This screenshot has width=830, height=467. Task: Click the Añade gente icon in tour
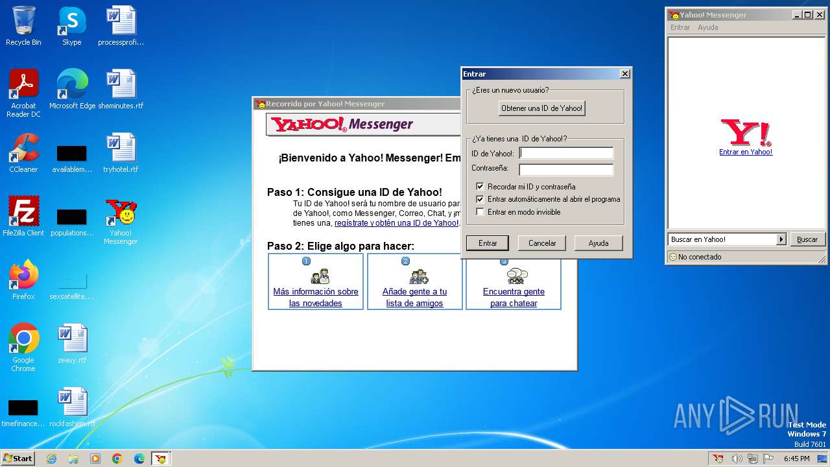pos(418,276)
